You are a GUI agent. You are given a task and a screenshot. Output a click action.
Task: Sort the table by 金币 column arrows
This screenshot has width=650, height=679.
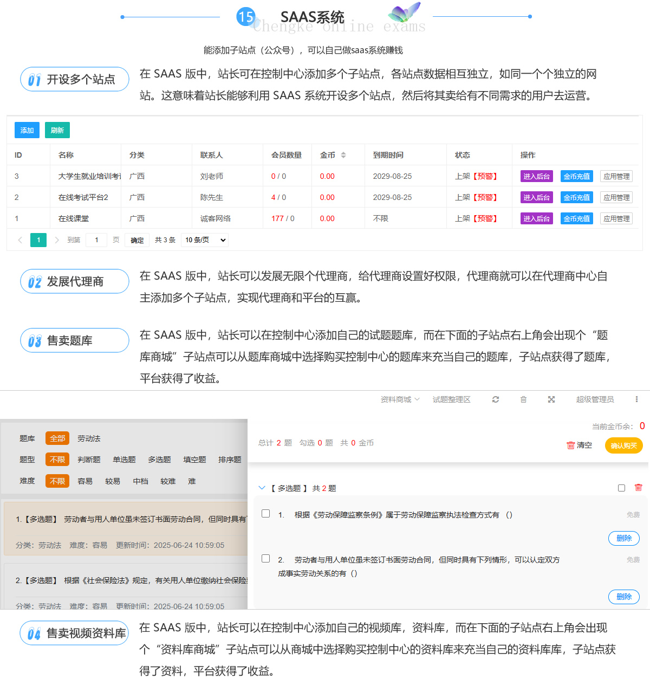click(x=343, y=155)
